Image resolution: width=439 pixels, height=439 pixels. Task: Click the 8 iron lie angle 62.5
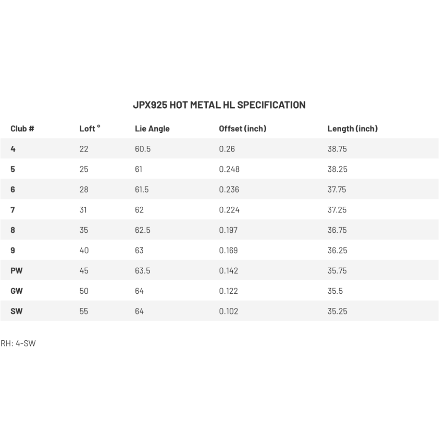(142, 230)
